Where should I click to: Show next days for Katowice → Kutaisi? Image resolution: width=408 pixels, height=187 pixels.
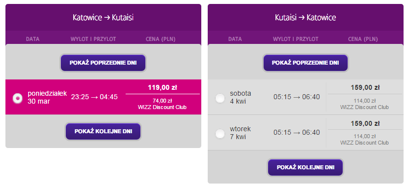click(103, 131)
